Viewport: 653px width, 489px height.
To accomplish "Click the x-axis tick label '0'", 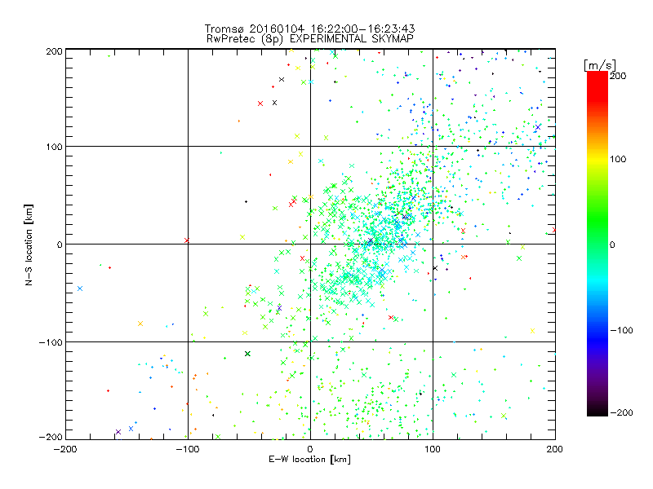I will pos(310,449).
